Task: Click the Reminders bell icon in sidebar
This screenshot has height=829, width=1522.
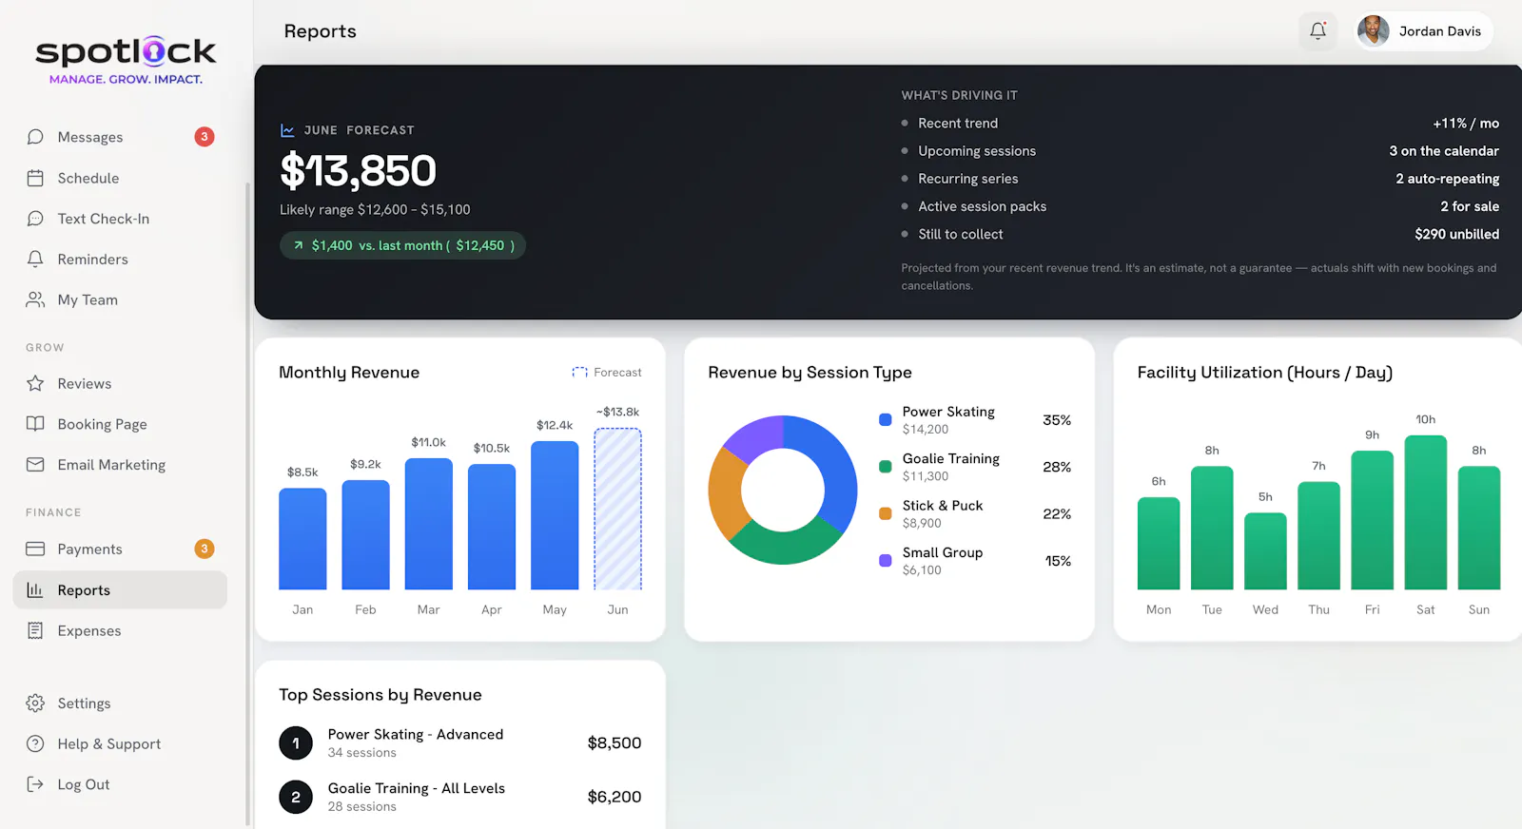Action: [35, 259]
